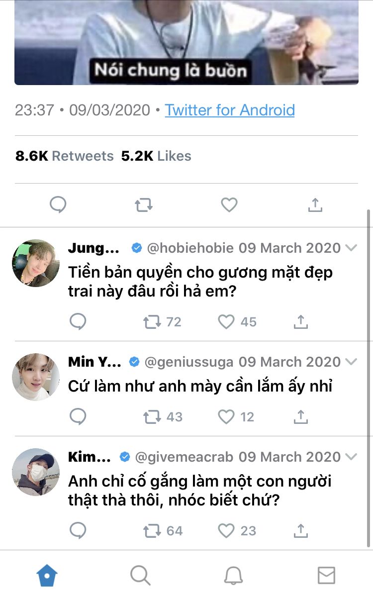Share the @hobiehobie reply
The image size is (373, 600).
tap(301, 322)
